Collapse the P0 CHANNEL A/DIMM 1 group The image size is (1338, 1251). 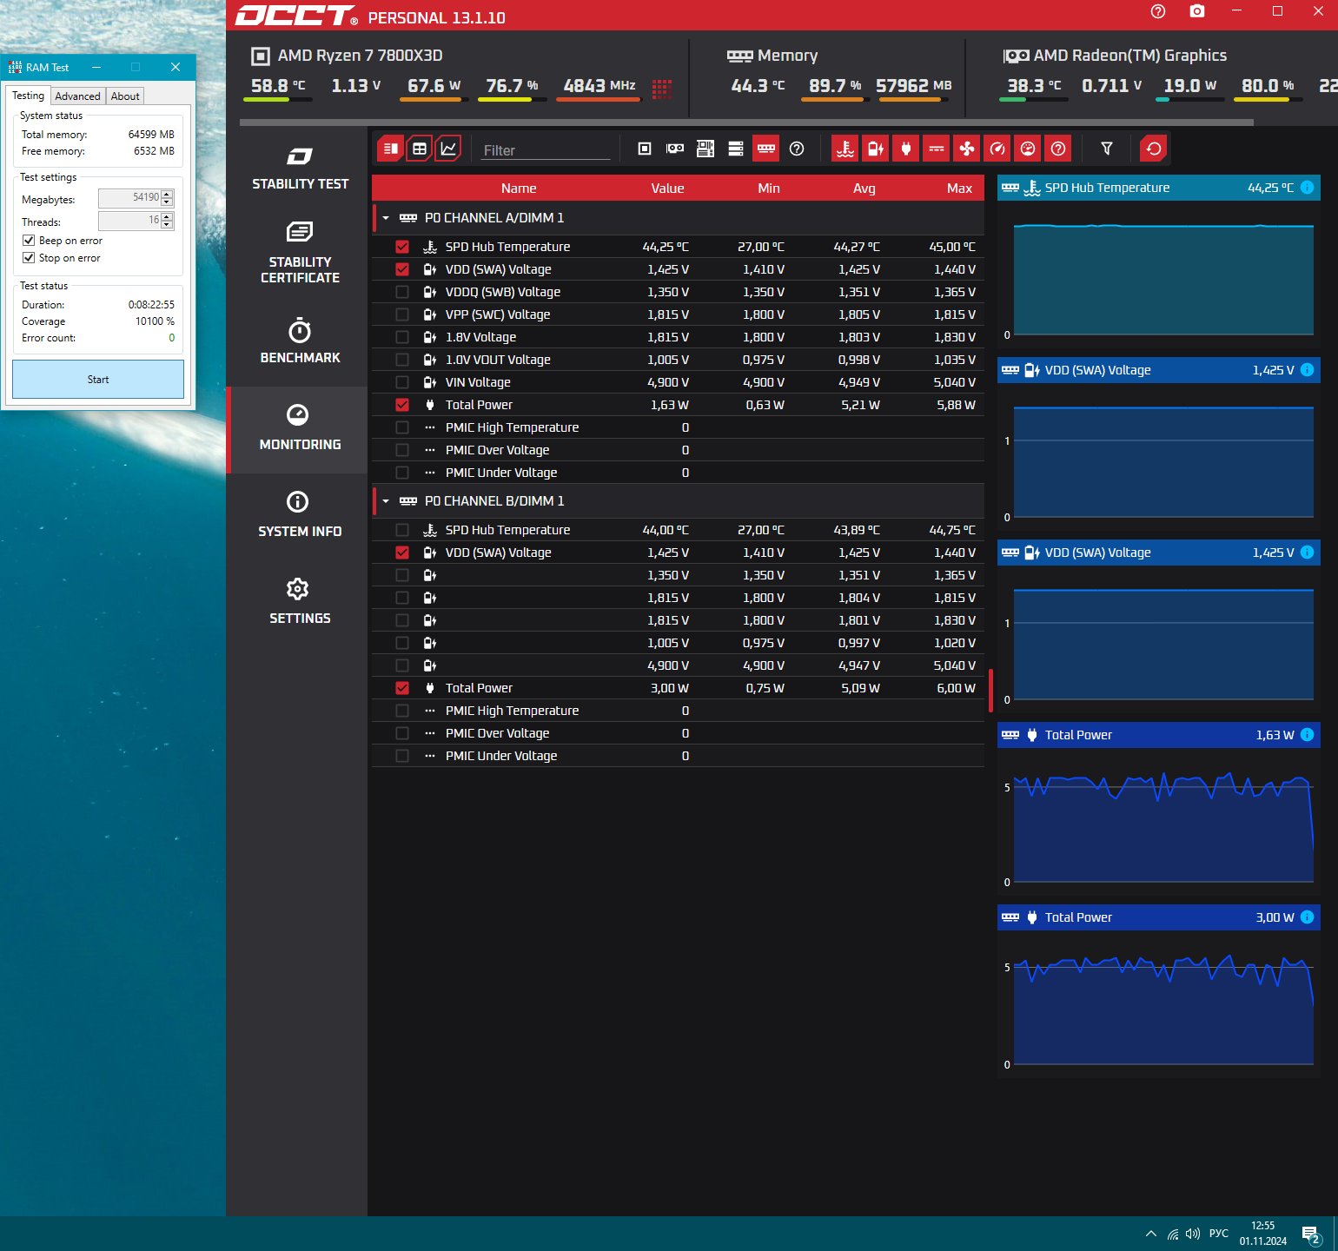point(386,218)
